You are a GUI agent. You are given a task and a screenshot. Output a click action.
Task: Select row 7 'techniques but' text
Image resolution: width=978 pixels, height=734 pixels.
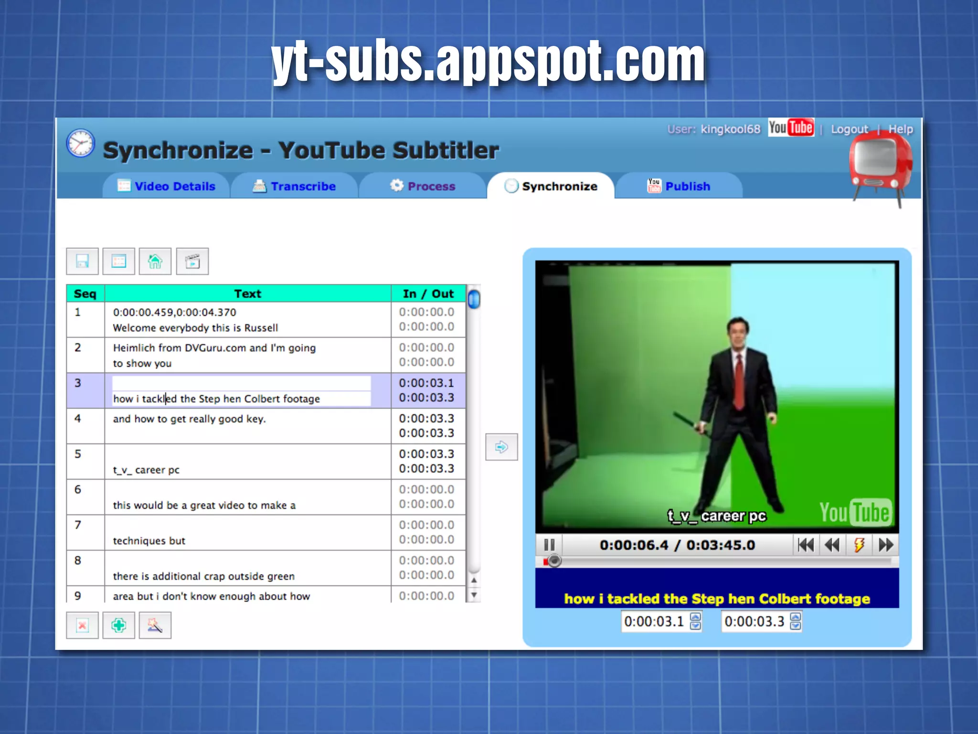coord(149,541)
